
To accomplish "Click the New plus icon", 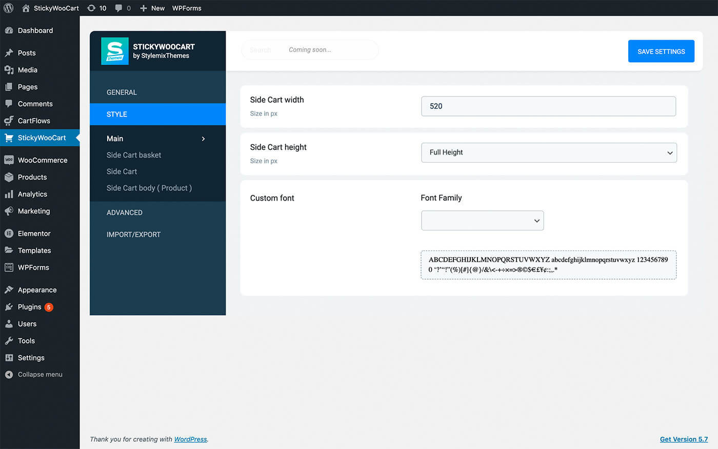I will tap(144, 8).
